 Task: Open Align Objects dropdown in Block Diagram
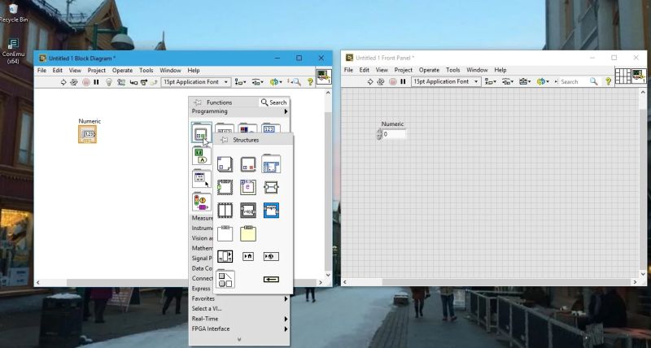tap(240, 82)
